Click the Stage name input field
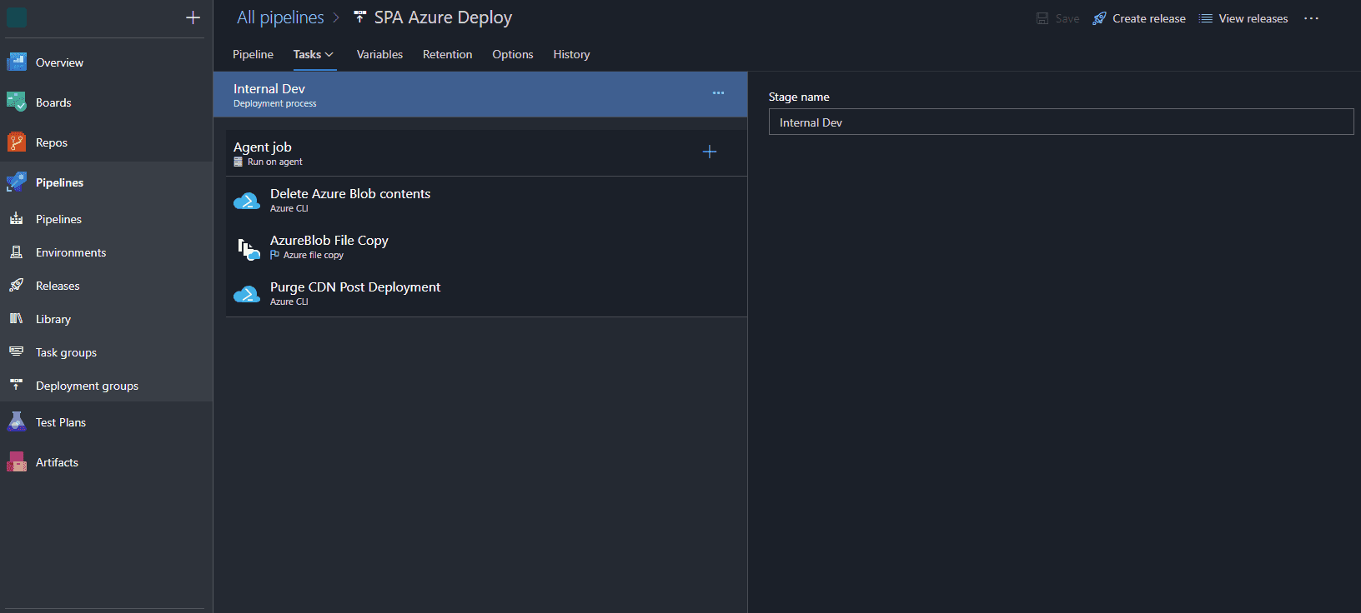This screenshot has height=613, width=1361. [1061, 122]
